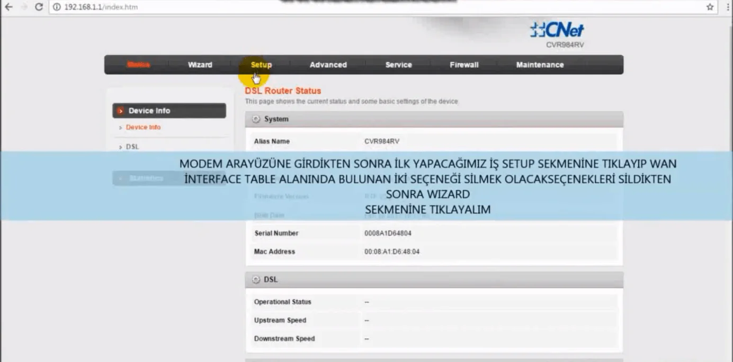Switch to the Advanced tab
Screen dimensions: 733x362
(x=328, y=65)
